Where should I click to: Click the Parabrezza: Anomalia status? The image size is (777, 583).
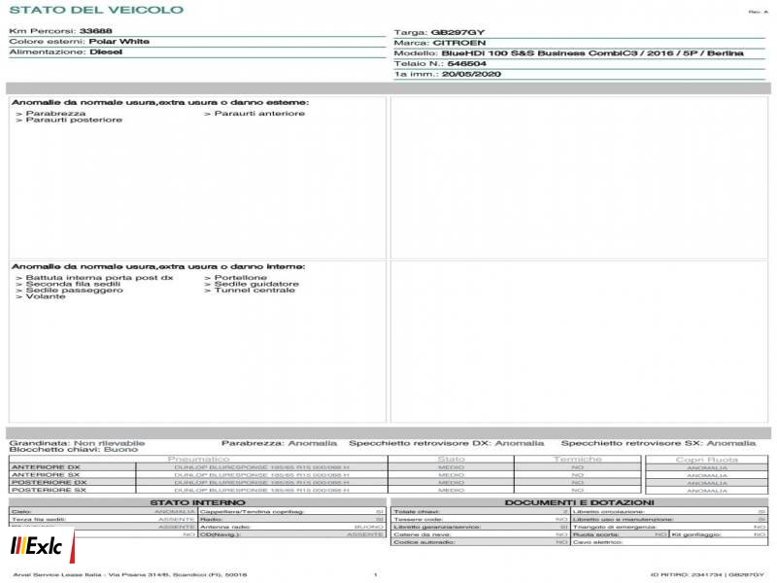click(279, 443)
